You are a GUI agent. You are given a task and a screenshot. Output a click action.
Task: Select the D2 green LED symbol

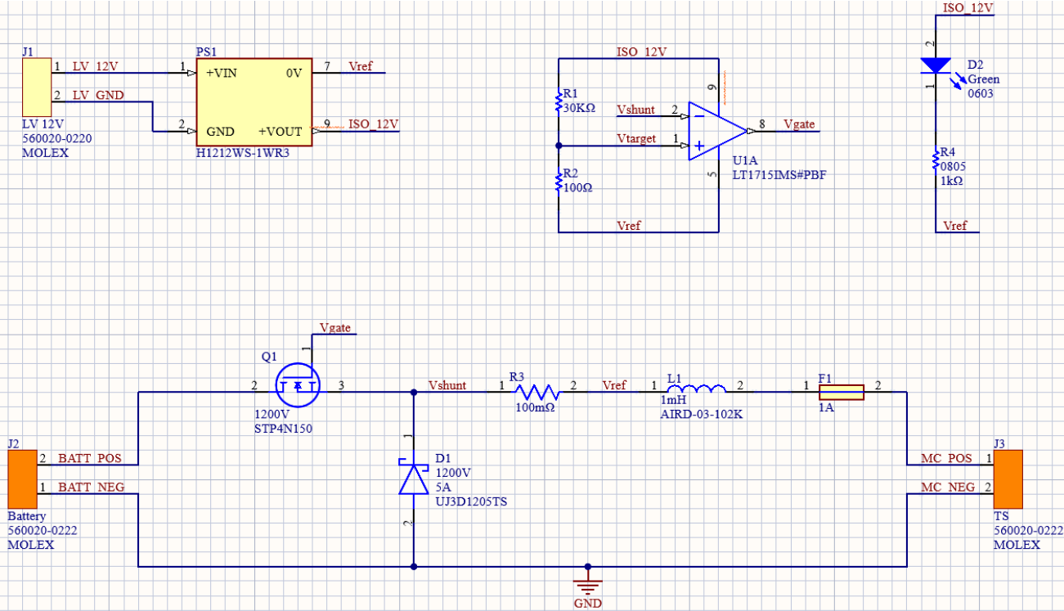[x=935, y=65]
